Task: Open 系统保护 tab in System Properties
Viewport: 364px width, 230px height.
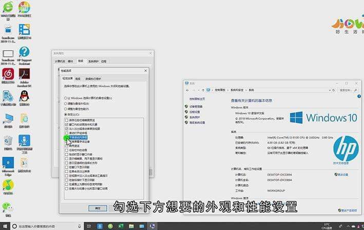Action: pos(93,61)
